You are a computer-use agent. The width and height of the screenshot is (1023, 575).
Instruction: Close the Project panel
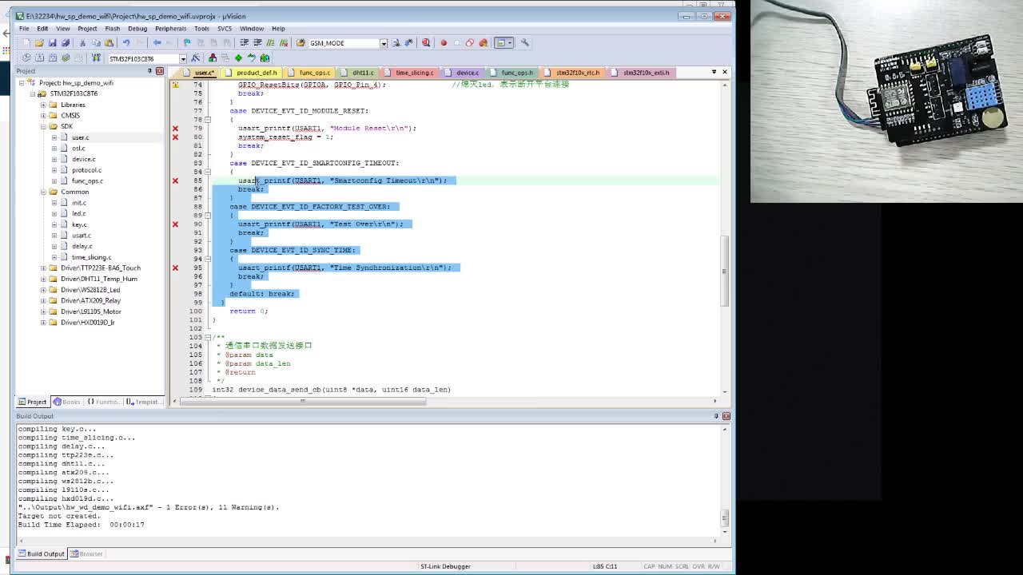tap(160, 71)
